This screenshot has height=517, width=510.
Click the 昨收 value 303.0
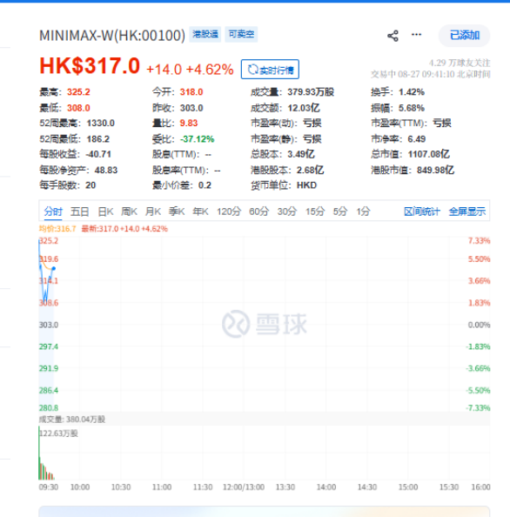[191, 108]
